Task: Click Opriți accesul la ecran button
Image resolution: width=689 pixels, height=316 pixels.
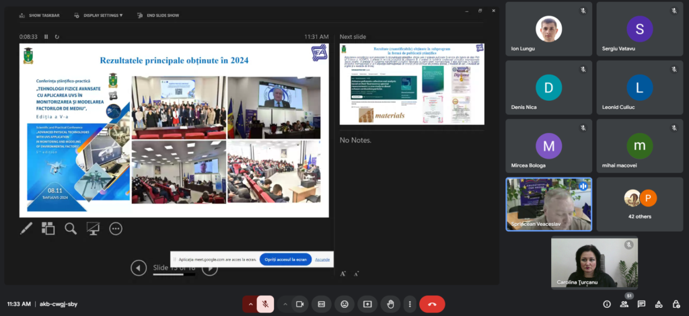Action: click(285, 259)
